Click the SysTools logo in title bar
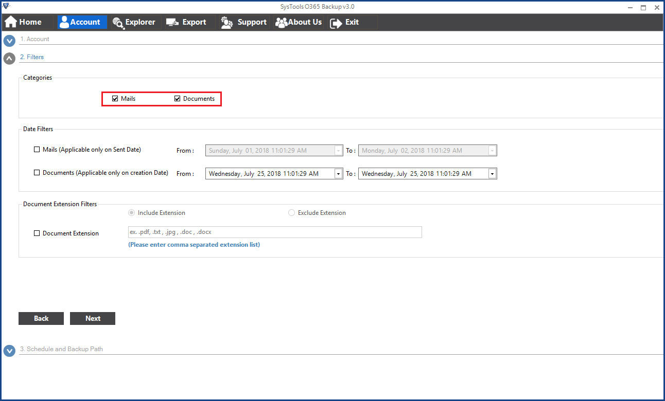The width and height of the screenshot is (665, 401). click(7, 7)
